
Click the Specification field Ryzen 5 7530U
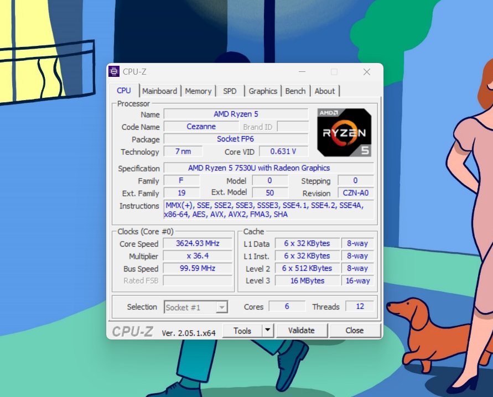click(x=269, y=168)
